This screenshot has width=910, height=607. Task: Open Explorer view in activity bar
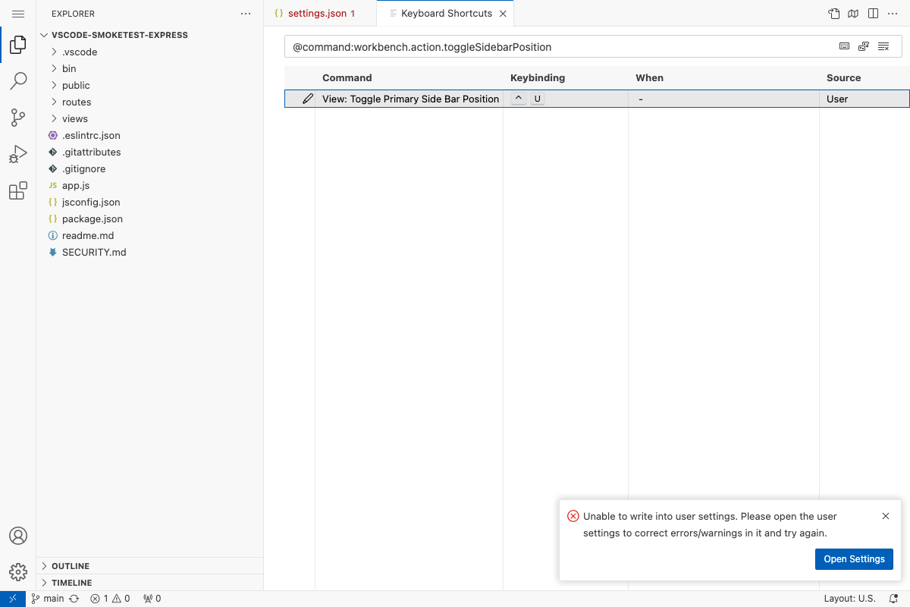click(x=18, y=46)
